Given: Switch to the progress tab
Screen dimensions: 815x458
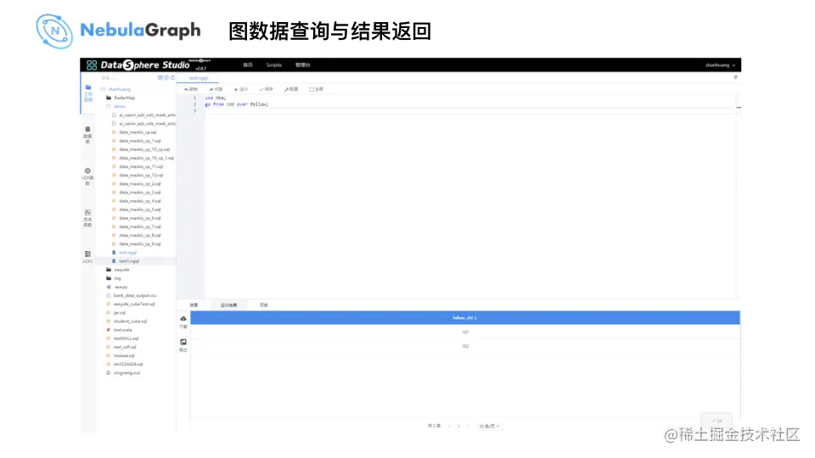Looking at the screenshot, I should click(194, 304).
